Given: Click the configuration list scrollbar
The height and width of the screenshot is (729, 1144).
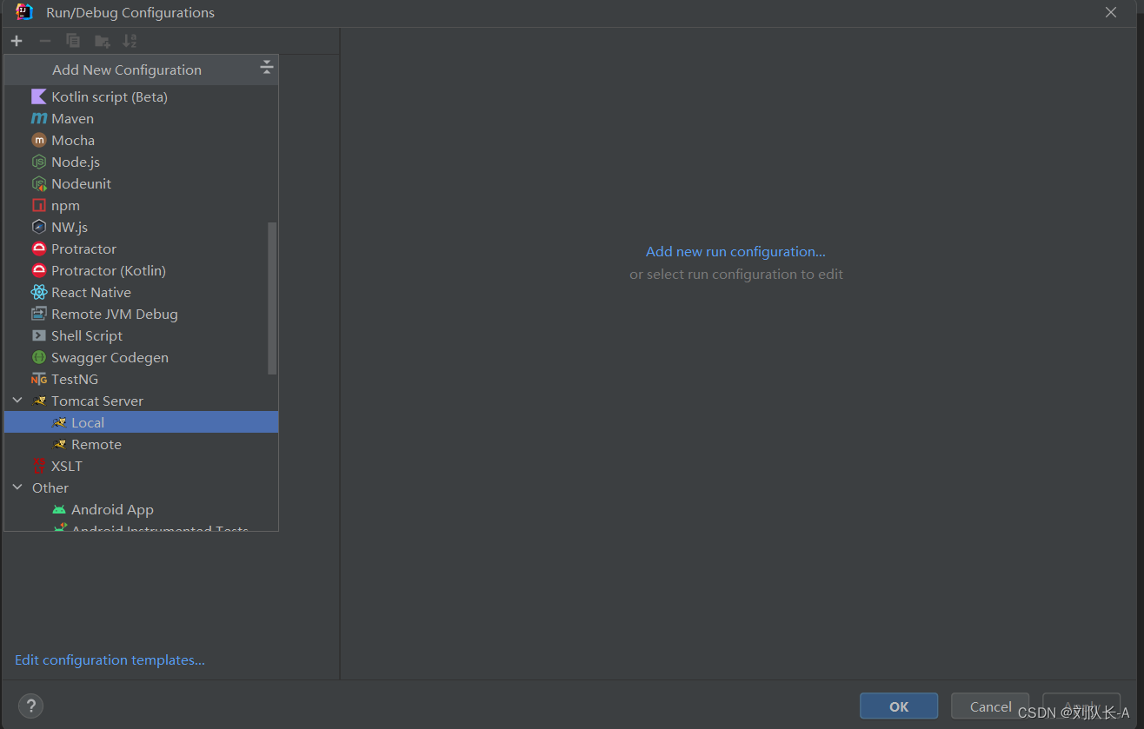Looking at the screenshot, I should pos(272,298).
